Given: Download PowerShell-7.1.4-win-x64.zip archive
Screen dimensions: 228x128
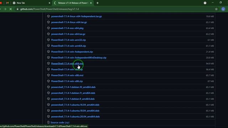Looking at the screenshot, I should click(67, 70).
